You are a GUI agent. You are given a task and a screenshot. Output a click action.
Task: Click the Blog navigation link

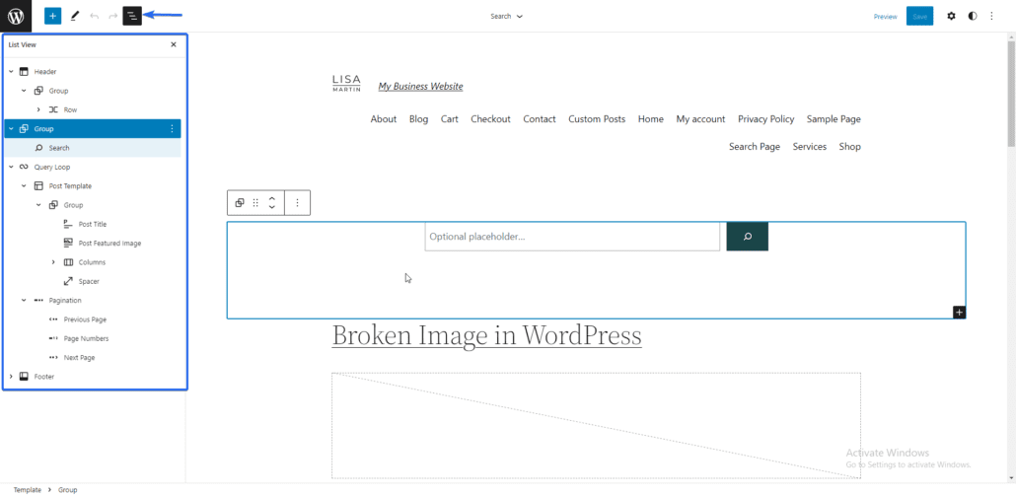[418, 119]
